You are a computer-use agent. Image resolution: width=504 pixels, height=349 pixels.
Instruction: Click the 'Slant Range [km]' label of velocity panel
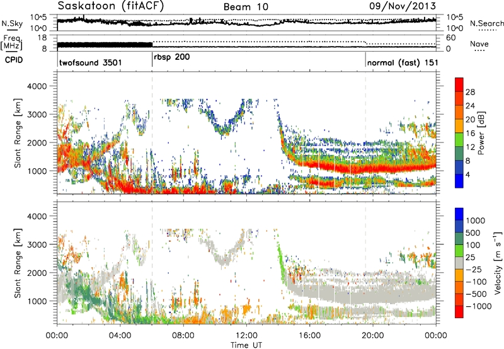[x=18, y=263]
